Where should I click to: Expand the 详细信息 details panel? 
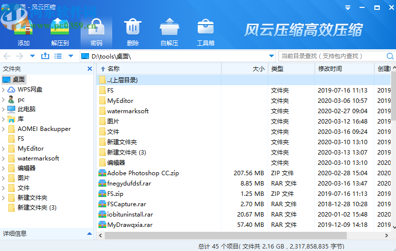[x=89, y=234]
